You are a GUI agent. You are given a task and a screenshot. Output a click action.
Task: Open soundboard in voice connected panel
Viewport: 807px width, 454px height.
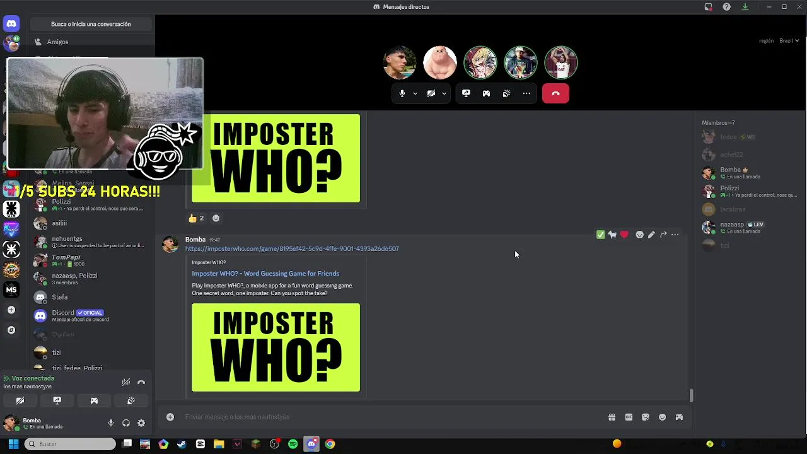pyautogui.click(x=131, y=400)
